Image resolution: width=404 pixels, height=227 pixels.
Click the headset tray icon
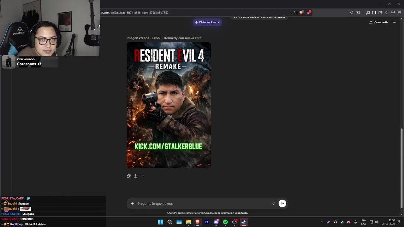(335, 222)
